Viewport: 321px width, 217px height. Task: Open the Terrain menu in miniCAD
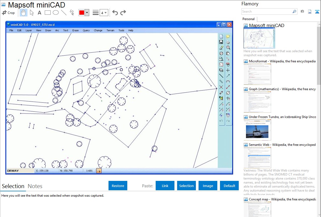pos(110,30)
